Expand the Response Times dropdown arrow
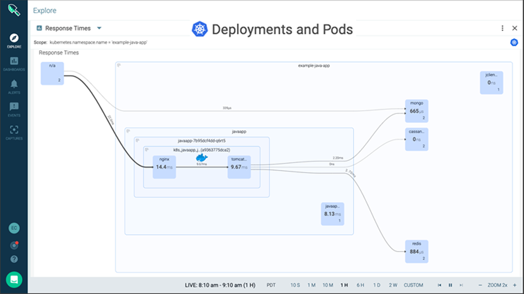 (x=99, y=28)
